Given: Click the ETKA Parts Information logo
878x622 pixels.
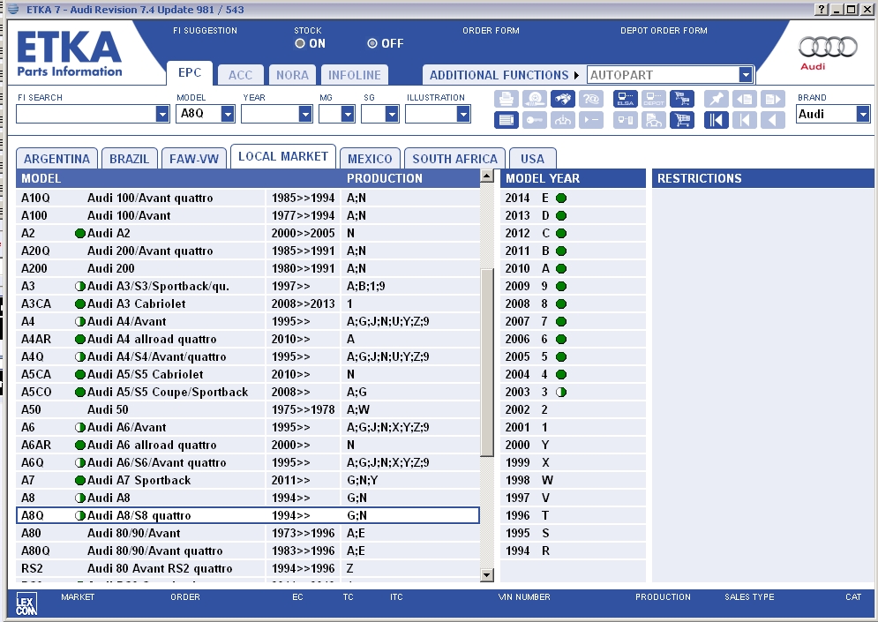Looking at the screenshot, I should (x=70, y=53).
